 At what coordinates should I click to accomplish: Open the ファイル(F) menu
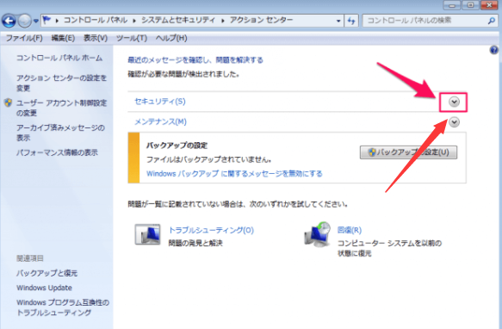click(x=24, y=38)
